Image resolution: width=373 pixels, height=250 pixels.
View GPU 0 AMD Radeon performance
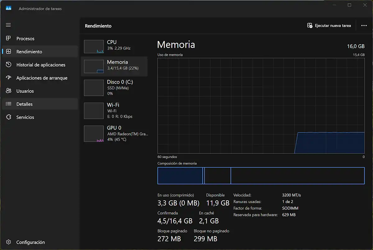pos(114,134)
